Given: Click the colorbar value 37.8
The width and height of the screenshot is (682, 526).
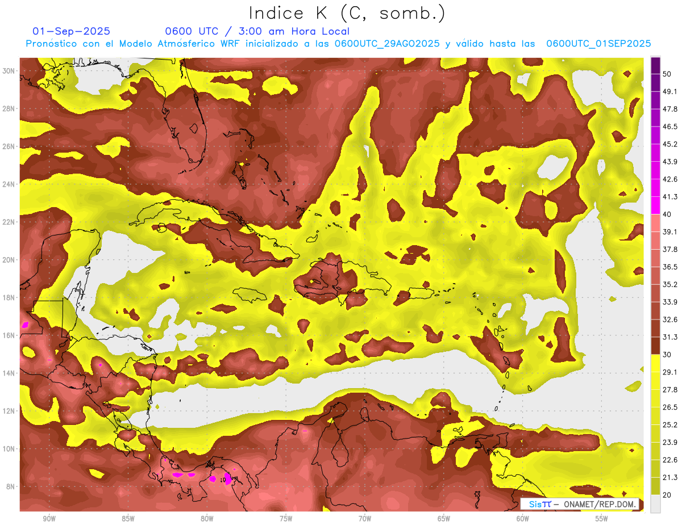Looking at the screenshot, I should point(669,249).
